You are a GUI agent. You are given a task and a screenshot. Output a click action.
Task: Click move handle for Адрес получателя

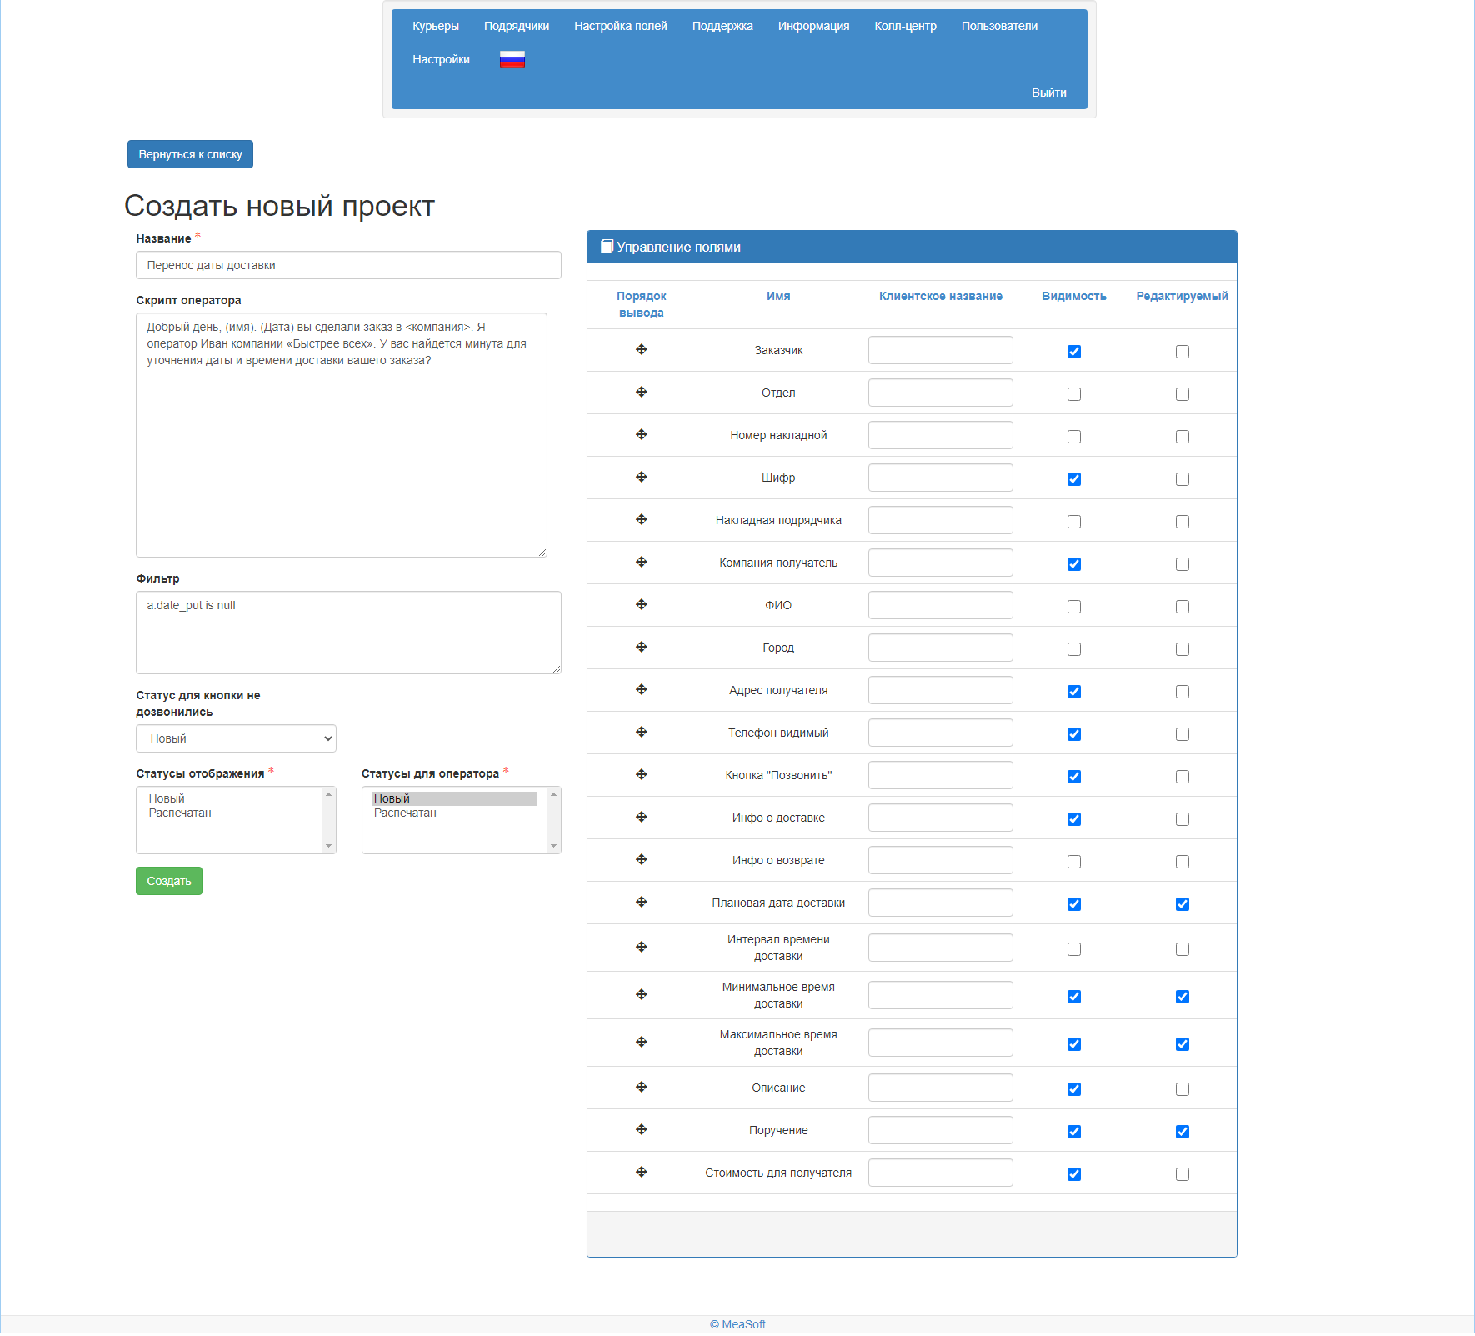(x=642, y=689)
